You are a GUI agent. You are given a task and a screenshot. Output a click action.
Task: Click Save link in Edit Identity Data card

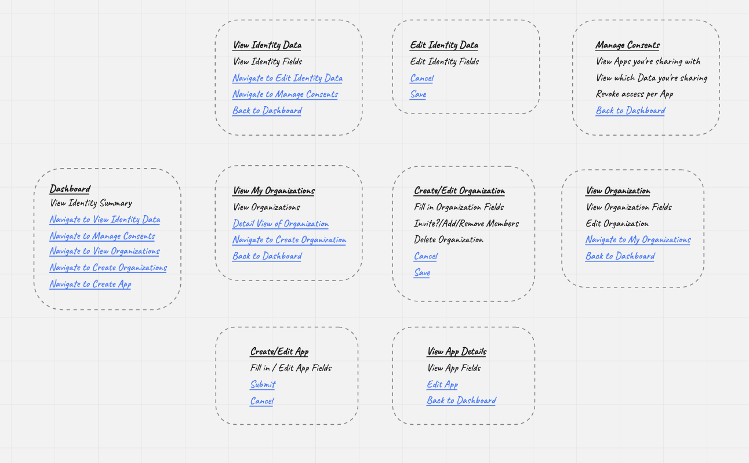pos(418,94)
